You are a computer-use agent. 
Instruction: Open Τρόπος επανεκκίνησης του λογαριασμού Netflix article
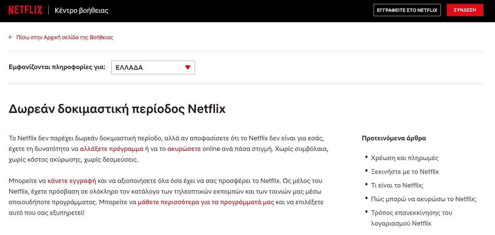click(411, 218)
